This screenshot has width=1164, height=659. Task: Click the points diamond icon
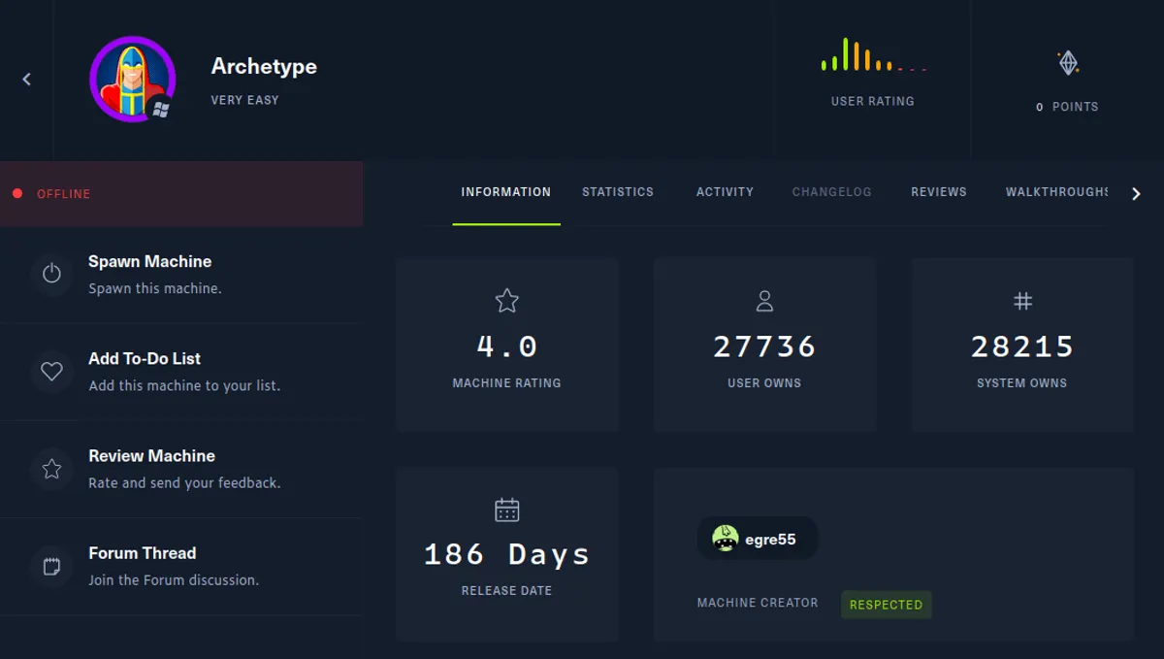coord(1068,61)
